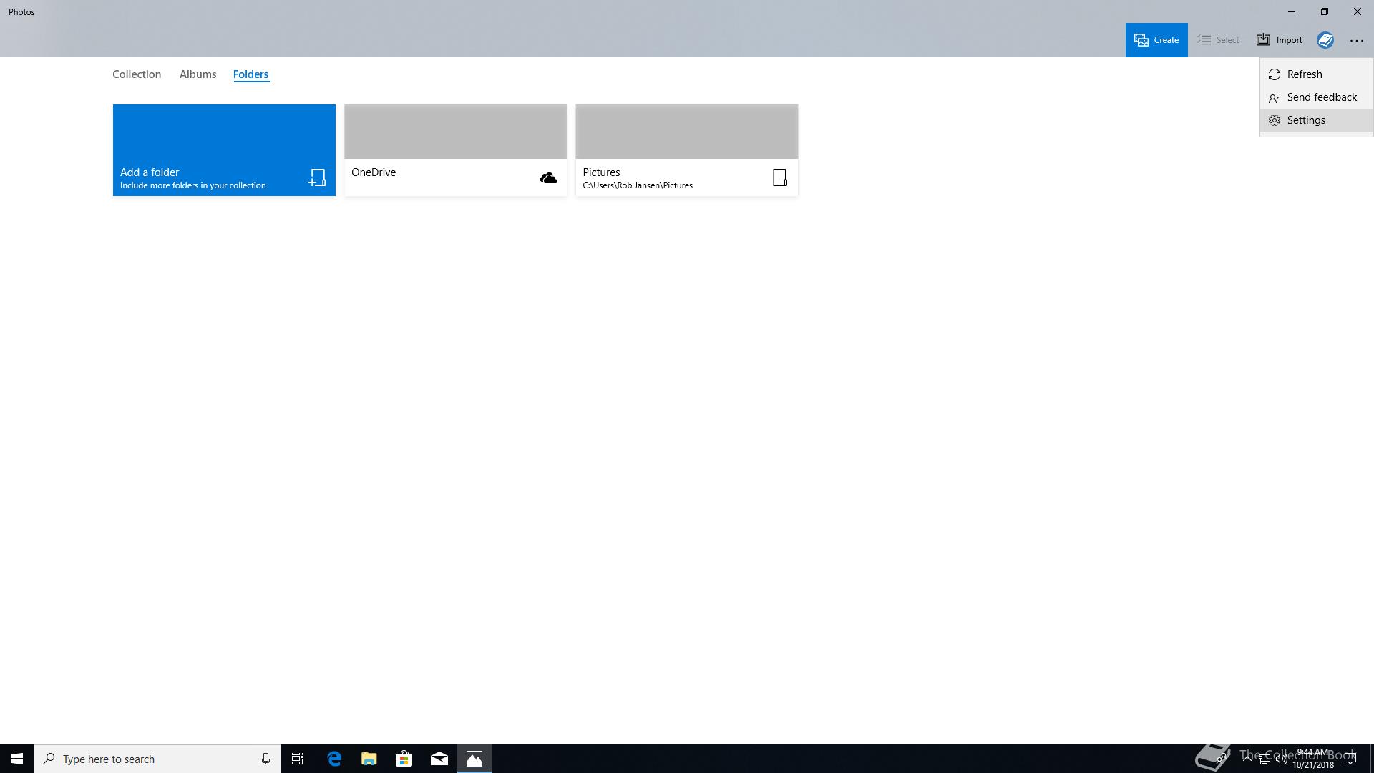Open the Import option
The image size is (1374, 773).
(x=1280, y=40)
